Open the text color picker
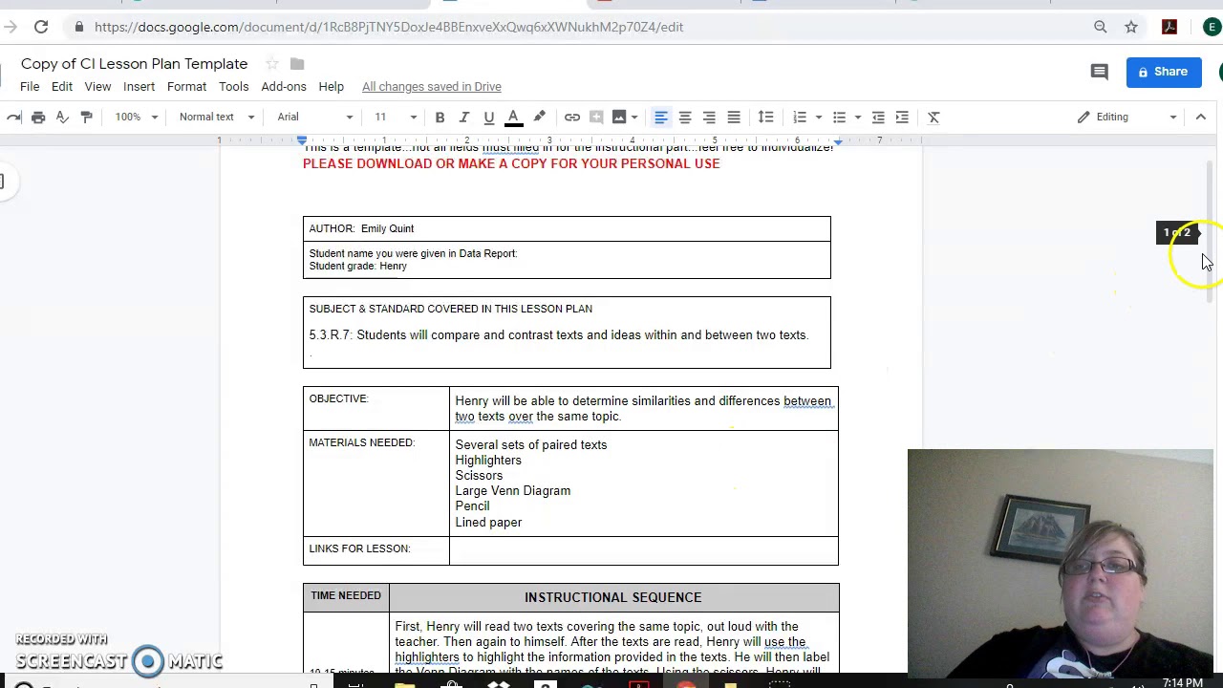1223x688 pixels. pyautogui.click(x=513, y=117)
